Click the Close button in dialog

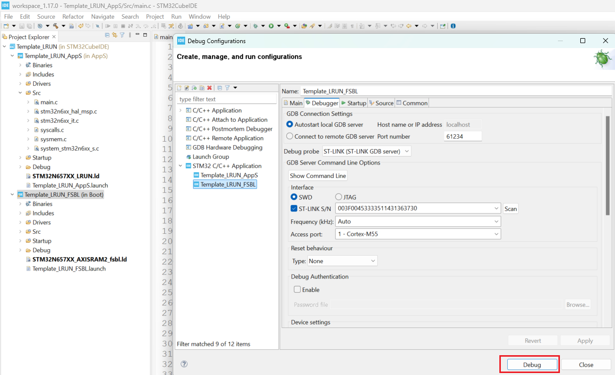(x=586, y=365)
